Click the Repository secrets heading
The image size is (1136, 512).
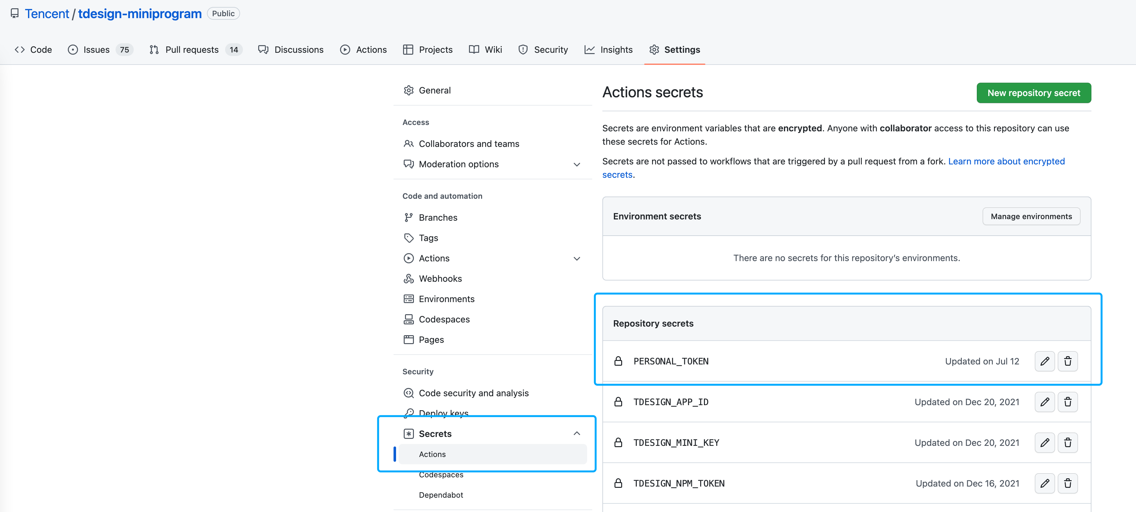pos(653,323)
